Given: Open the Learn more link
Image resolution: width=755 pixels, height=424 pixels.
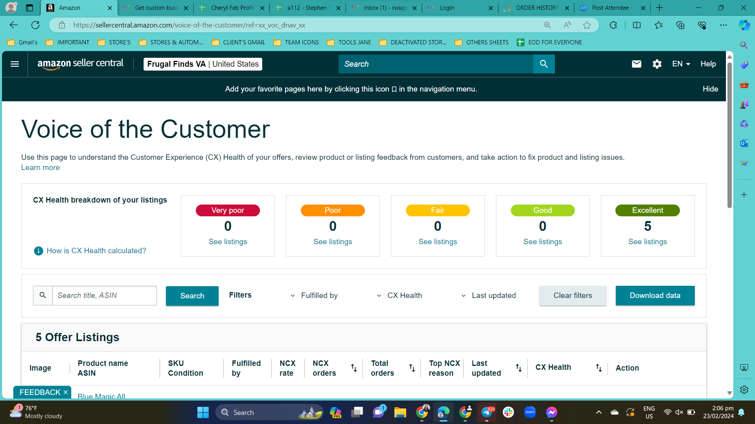Looking at the screenshot, I should coord(41,168).
